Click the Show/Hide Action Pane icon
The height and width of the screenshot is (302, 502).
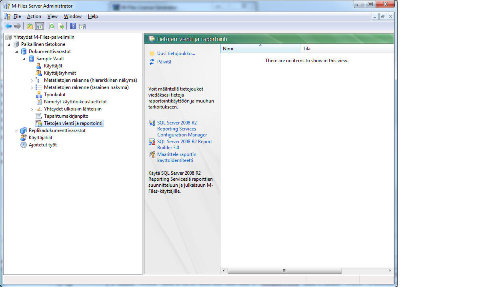[x=82, y=26]
